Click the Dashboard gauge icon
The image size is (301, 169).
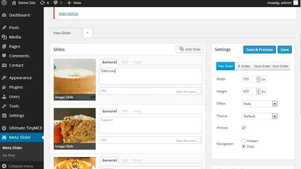(x=4, y=15)
